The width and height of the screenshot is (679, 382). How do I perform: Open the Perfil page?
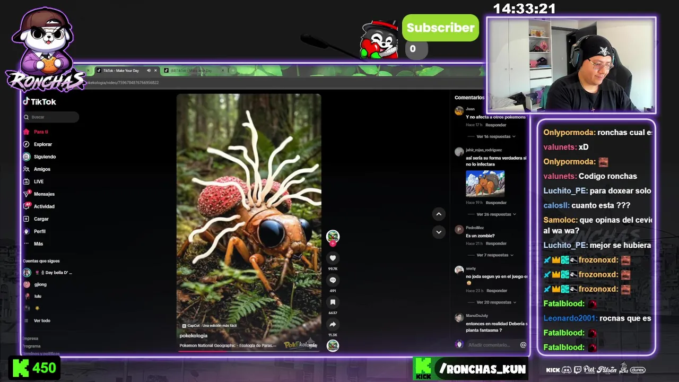click(34, 231)
